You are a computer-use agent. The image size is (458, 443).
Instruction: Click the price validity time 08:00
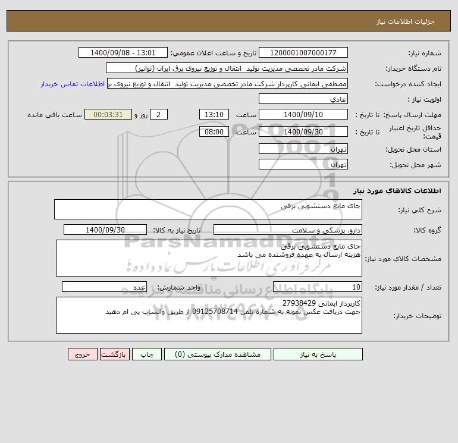(214, 131)
